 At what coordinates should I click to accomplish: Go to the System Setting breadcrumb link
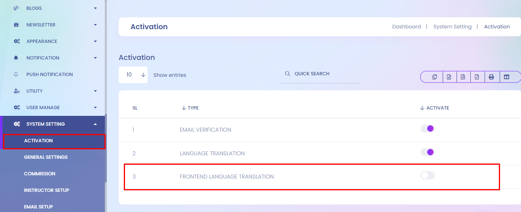pyautogui.click(x=452, y=27)
